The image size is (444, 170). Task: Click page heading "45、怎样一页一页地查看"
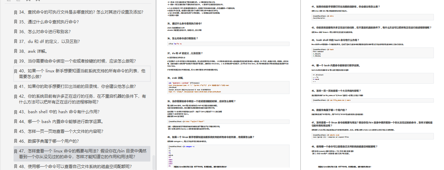click(336, 91)
